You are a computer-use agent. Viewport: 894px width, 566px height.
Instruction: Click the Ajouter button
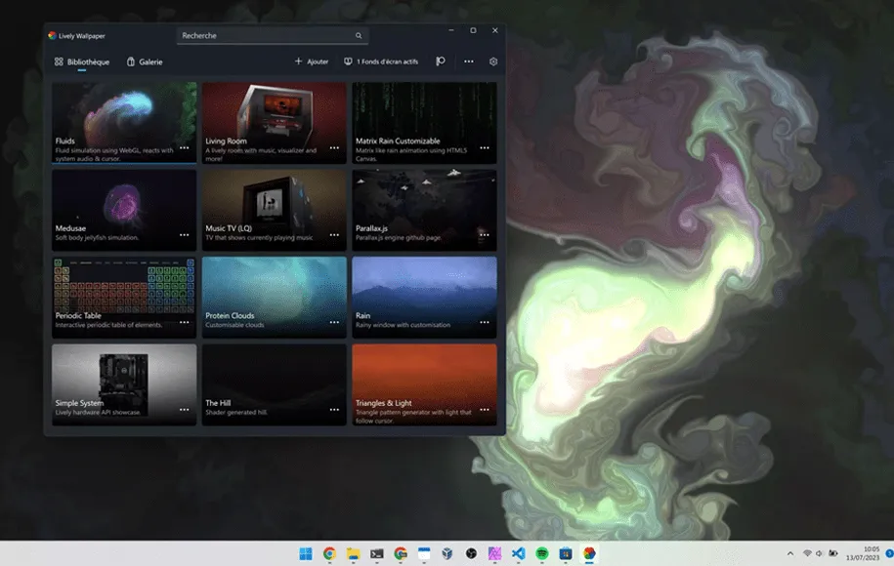pyautogui.click(x=312, y=61)
